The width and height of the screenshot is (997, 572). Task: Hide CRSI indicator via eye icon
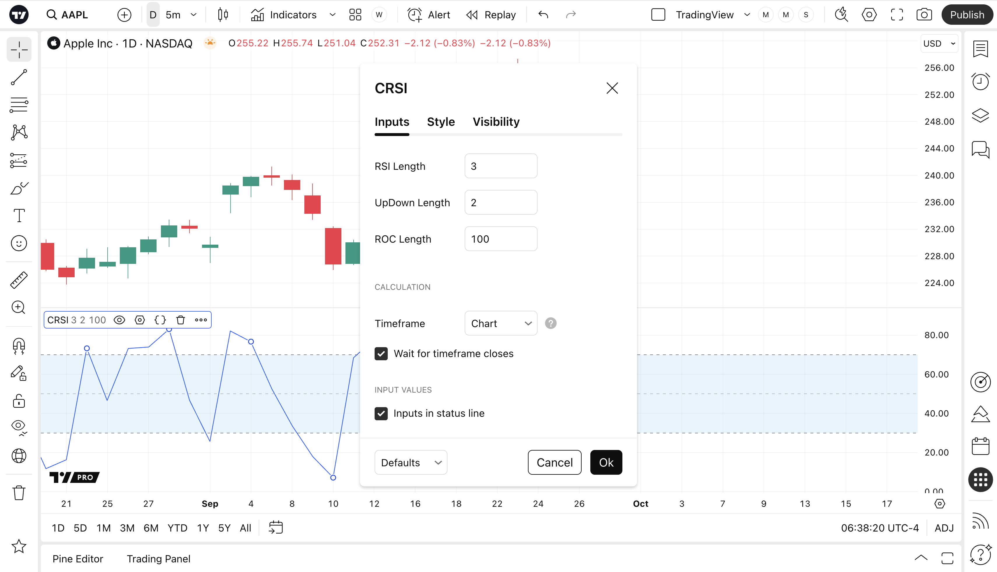tap(119, 320)
